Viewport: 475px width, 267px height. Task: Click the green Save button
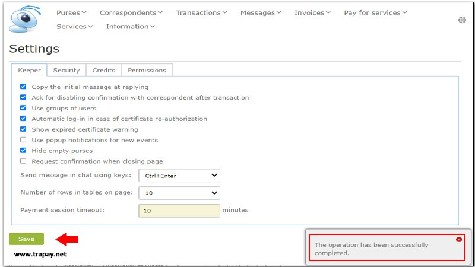click(26, 239)
